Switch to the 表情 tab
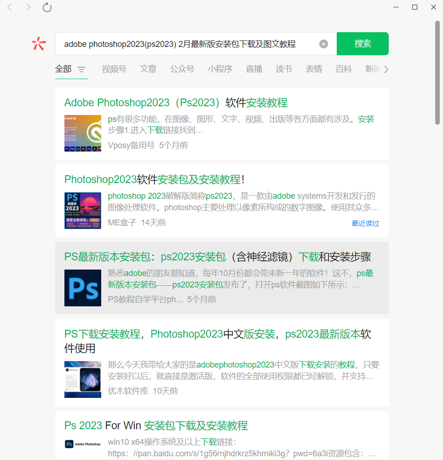Image resolution: width=443 pixels, height=460 pixels. pyautogui.click(x=314, y=69)
